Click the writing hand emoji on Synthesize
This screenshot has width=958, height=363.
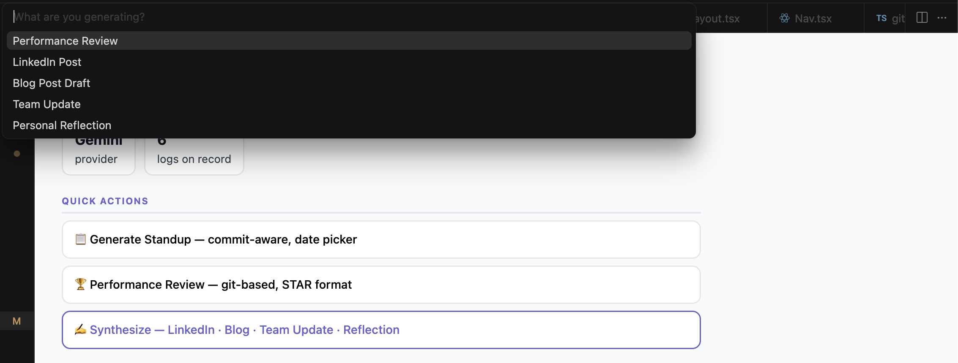click(x=80, y=330)
